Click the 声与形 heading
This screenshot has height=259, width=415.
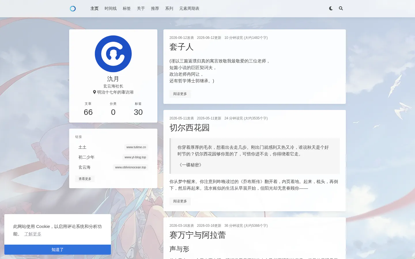coord(179,249)
